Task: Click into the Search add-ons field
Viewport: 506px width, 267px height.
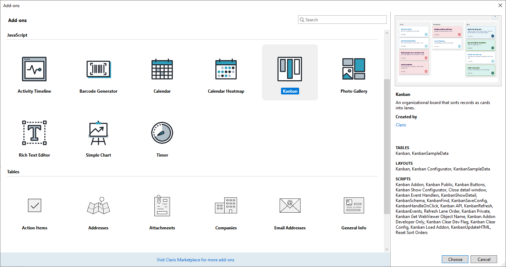Action: point(345,20)
